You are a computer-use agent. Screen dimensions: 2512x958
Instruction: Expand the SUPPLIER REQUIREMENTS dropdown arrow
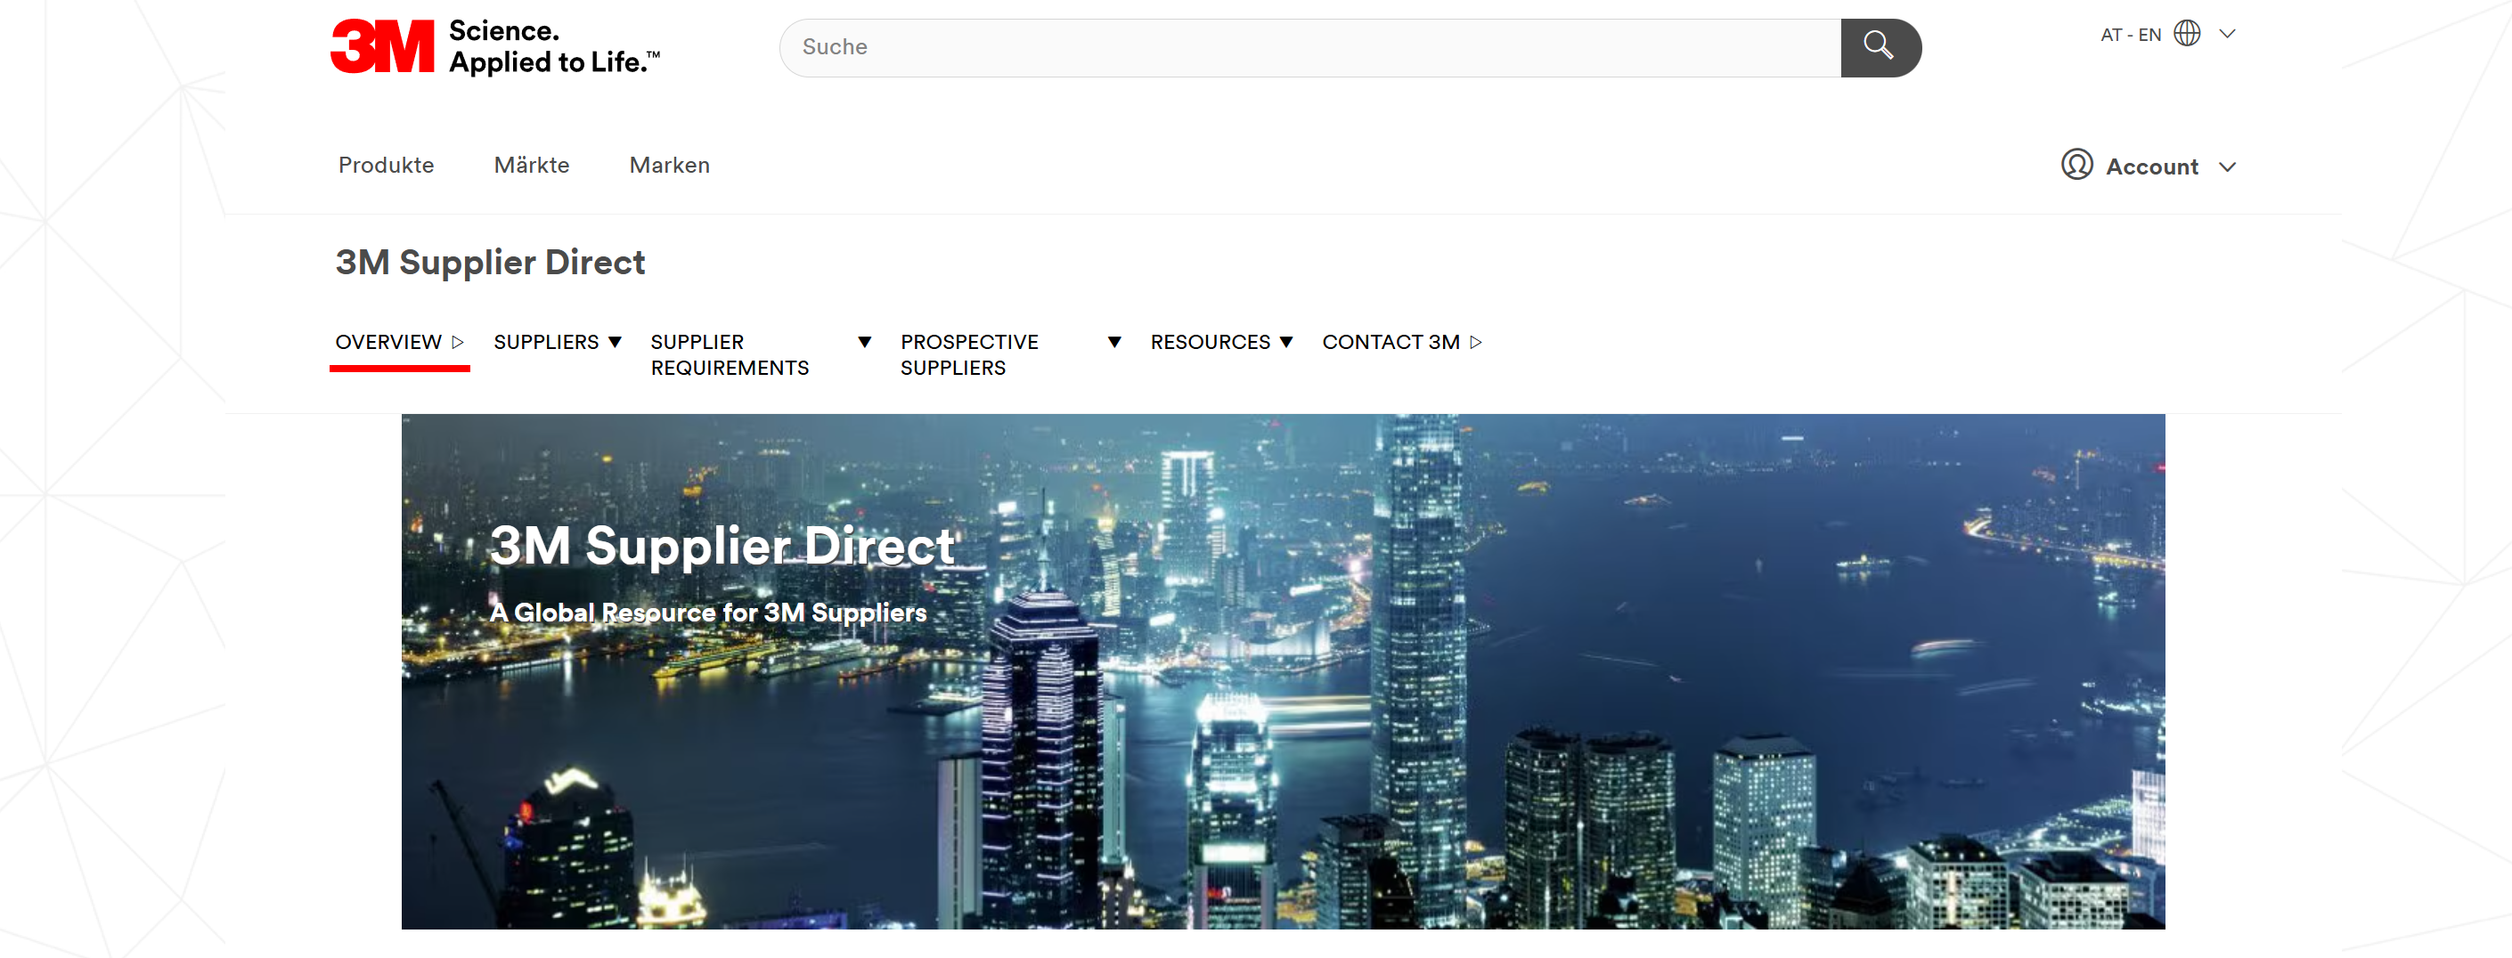point(865,342)
